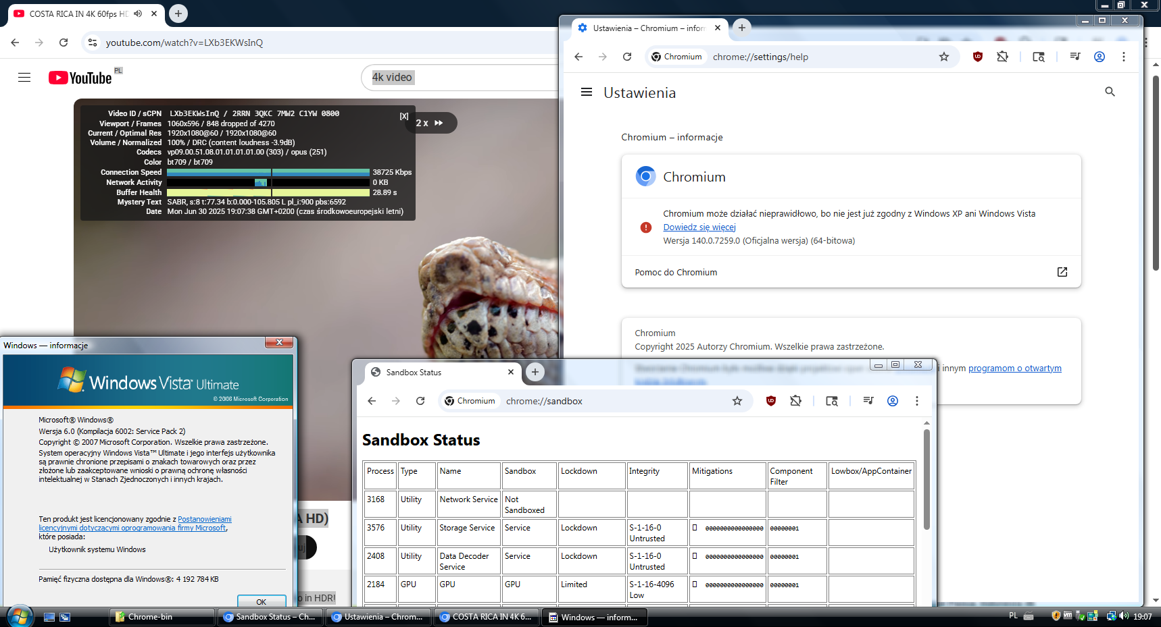1161x627 pixels.
Task: Go back in the Sandbox Status window
Action: tap(372, 401)
